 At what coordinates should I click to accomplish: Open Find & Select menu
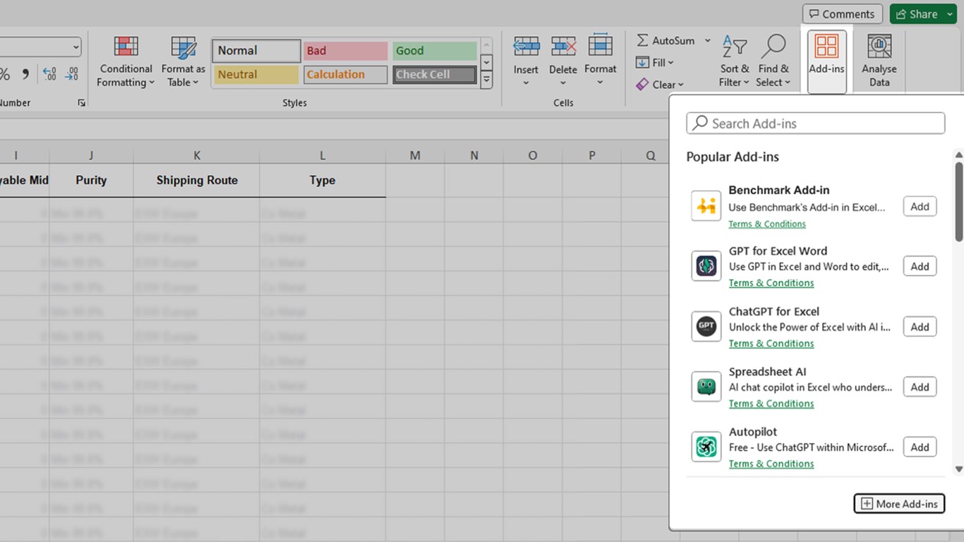773,61
